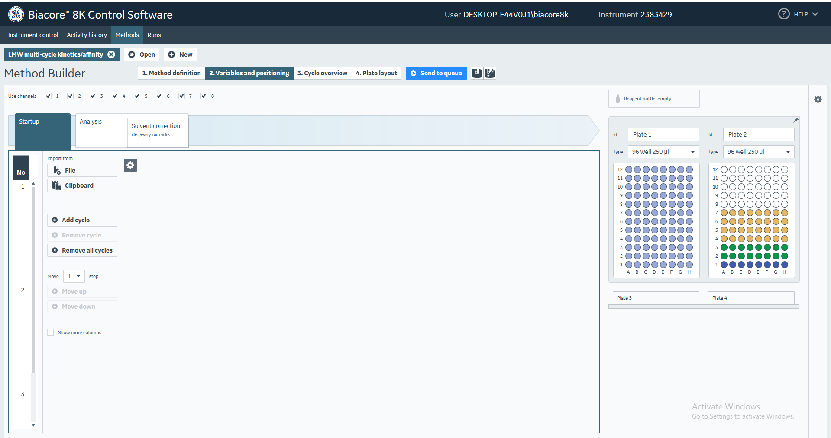Click the Save method floppy disk icon
The height and width of the screenshot is (438, 831).
pyautogui.click(x=477, y=73)
